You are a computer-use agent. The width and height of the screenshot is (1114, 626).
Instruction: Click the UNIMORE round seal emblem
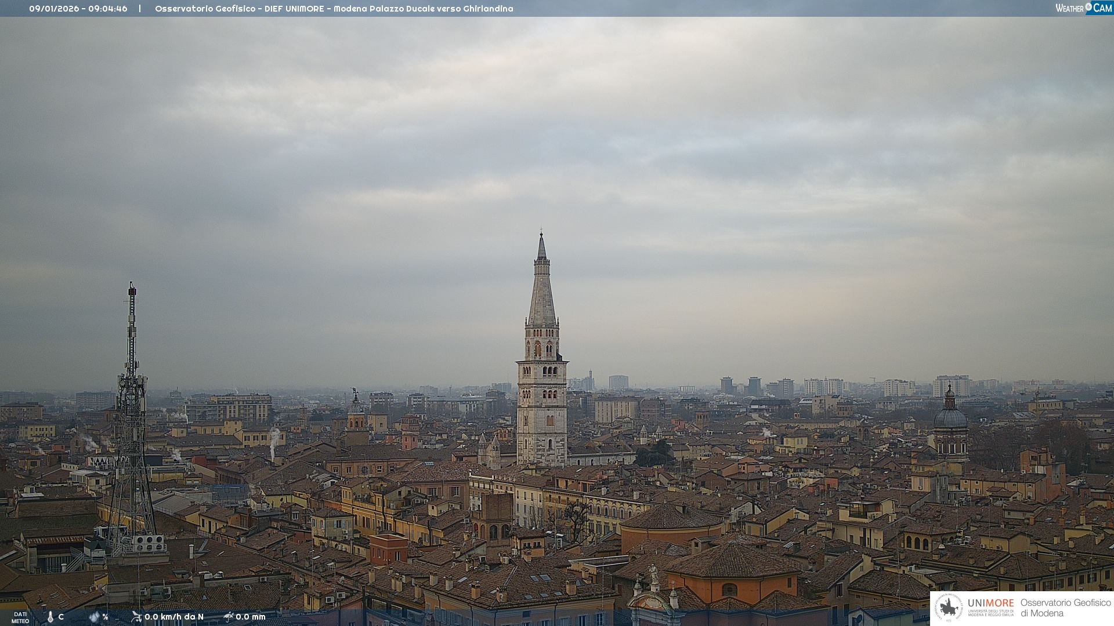click(949, 607)
